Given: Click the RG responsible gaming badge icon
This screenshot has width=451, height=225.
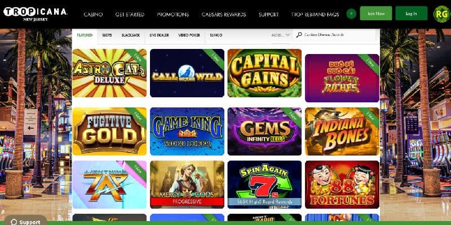Looking at the screenshot, I should 441,13.
